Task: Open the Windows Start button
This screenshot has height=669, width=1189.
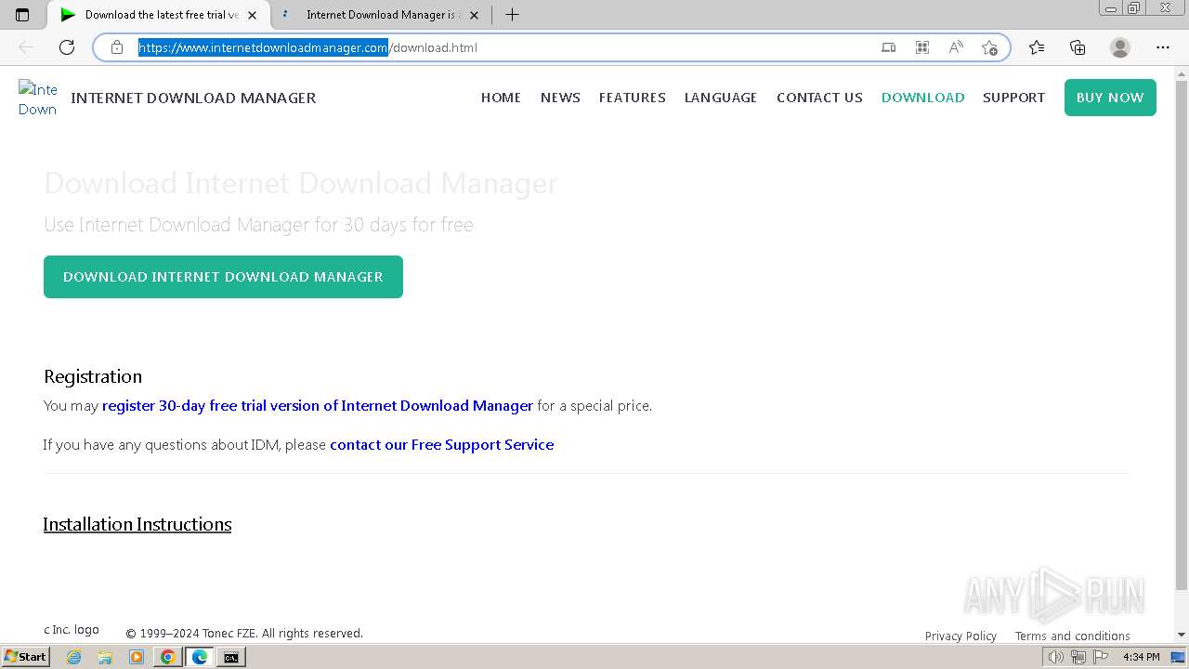Action: click(x=25, y=657)
